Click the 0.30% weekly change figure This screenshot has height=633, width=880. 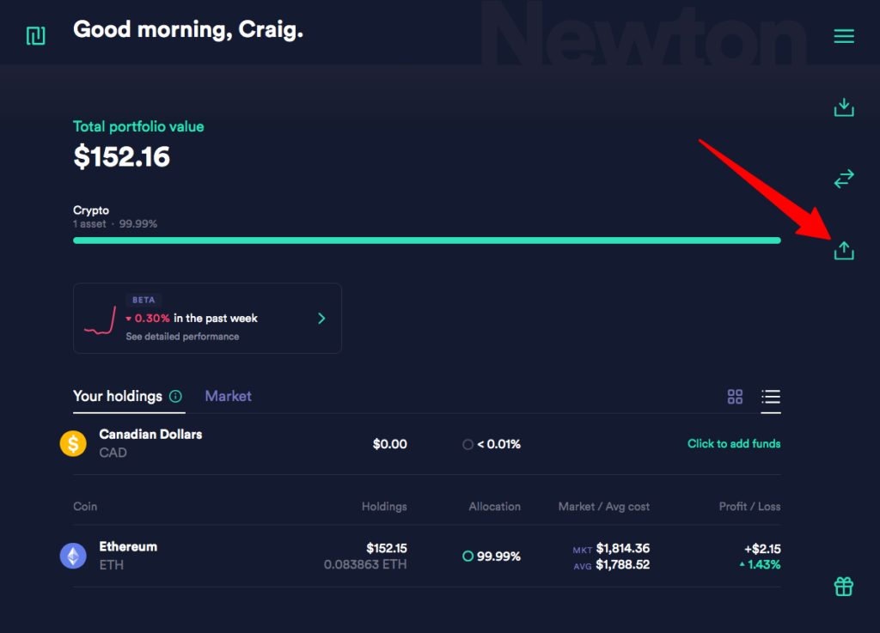(x=152, y=319)
